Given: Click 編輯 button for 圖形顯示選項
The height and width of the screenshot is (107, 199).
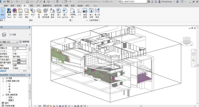Looking at the screenshot, I should (19, 63).
